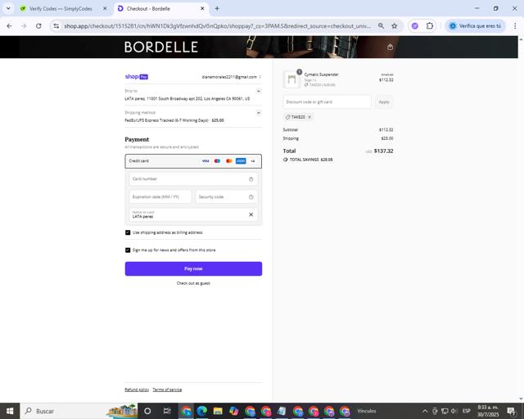Viewport: 524px width, 419px height.
Task: Toggle Use shipping address as billing address
Action: click(128, 232)
